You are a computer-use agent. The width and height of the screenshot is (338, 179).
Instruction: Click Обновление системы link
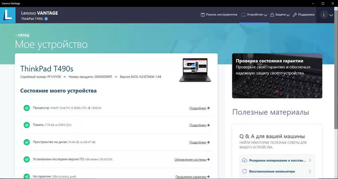pyautogui.click(x=192, y=160)
